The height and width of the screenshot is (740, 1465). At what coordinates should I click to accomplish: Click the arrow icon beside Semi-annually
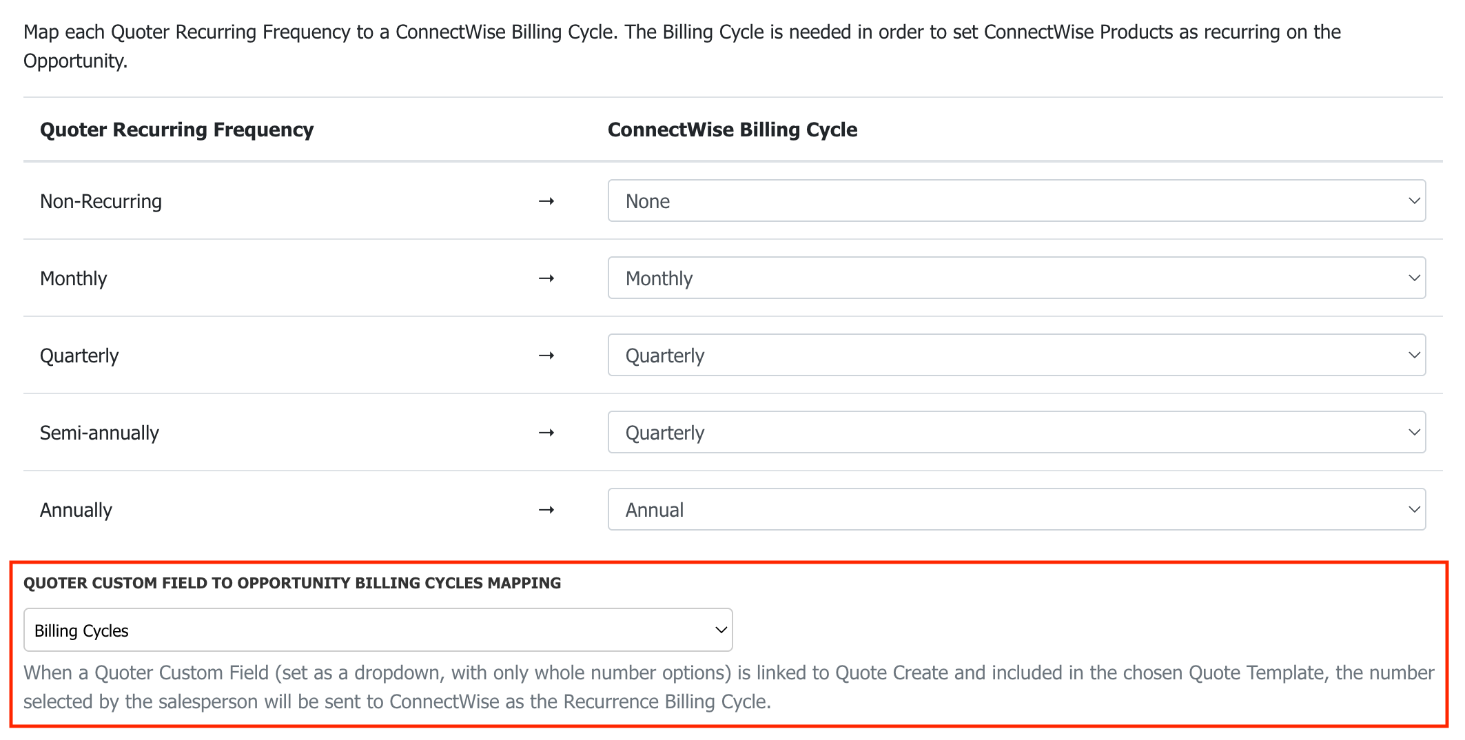[546, 433]
